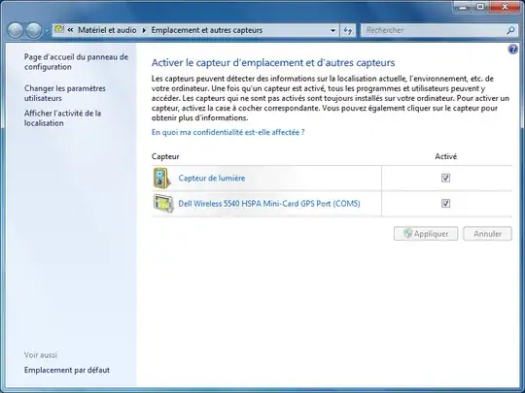Click the Back navigation arrow button

15,30
